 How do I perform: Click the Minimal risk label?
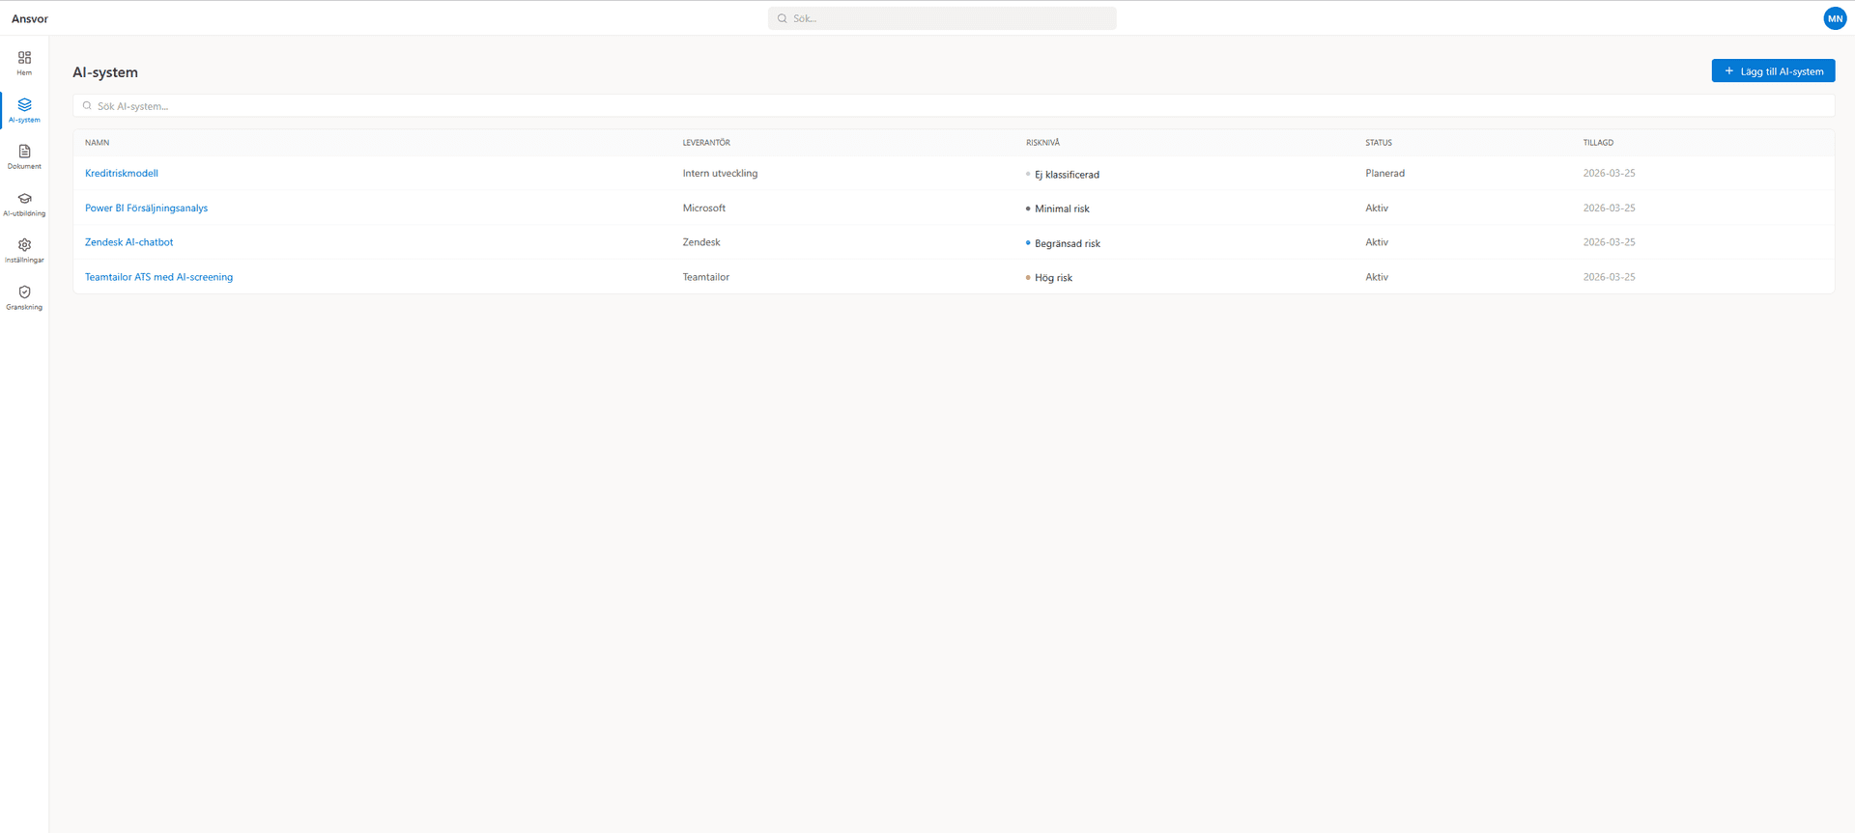coord(1062,208)
